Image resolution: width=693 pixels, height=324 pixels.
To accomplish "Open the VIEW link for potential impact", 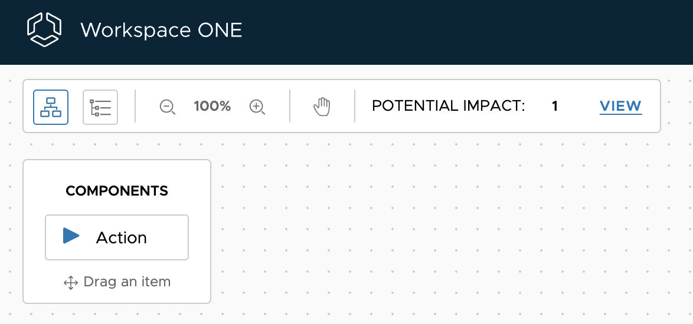I will [620, 107].
